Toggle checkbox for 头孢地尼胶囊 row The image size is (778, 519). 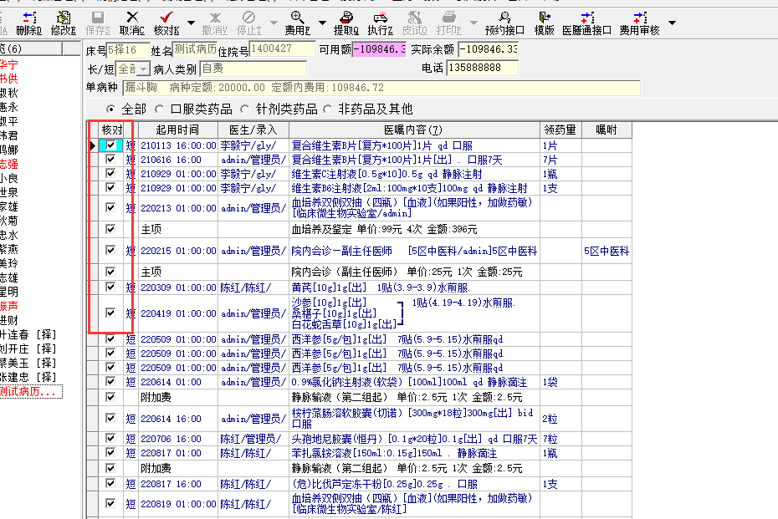pyautogui.click(x=110, y=438)
